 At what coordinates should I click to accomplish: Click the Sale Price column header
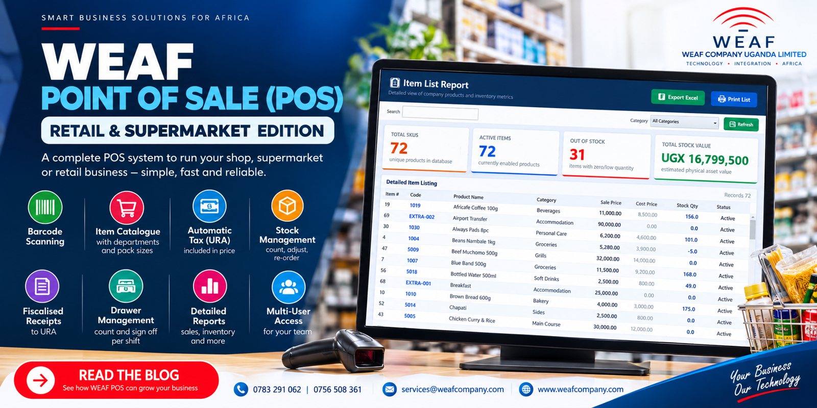[611, 202]
